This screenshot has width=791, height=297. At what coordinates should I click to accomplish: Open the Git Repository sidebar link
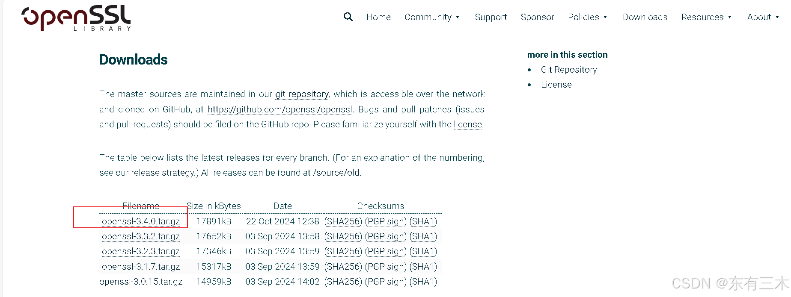(x=569, y=70)
